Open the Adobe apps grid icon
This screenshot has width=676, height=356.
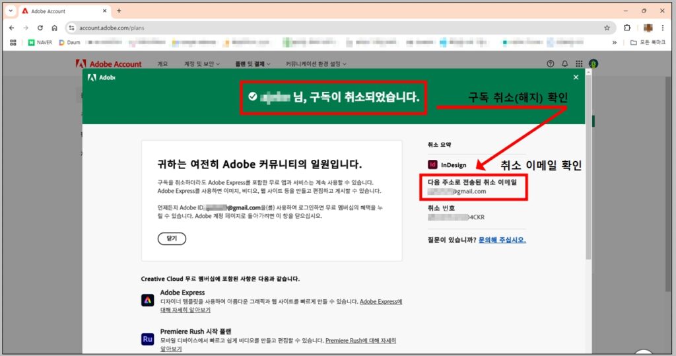[x=579, y=64]
